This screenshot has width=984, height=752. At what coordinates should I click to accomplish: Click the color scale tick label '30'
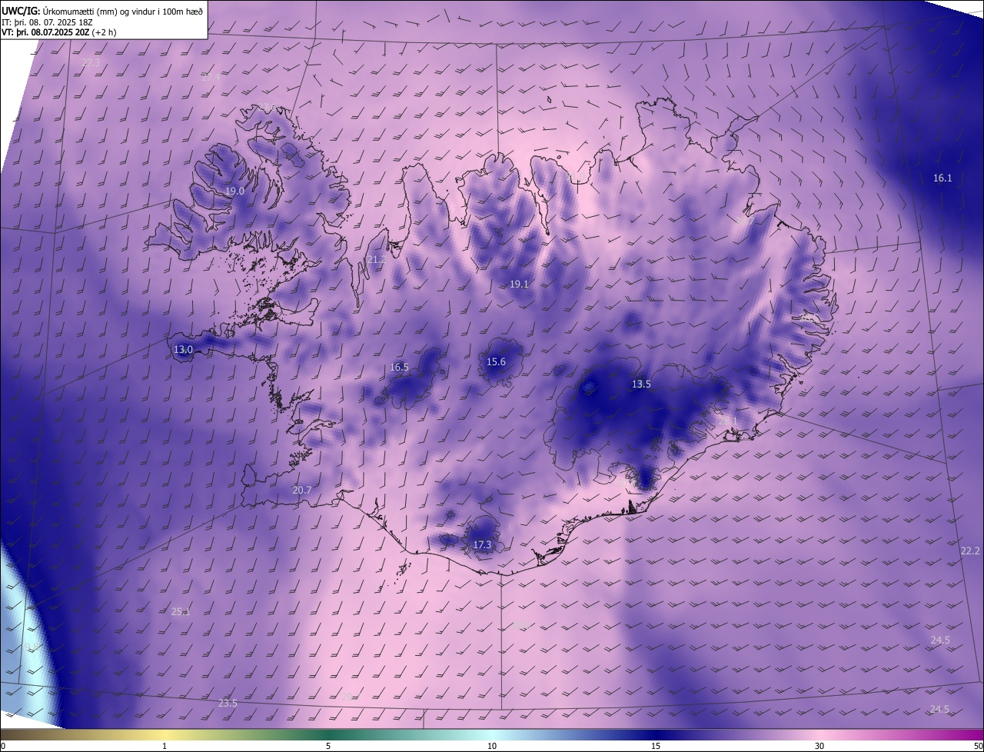[x=819, y=746]
